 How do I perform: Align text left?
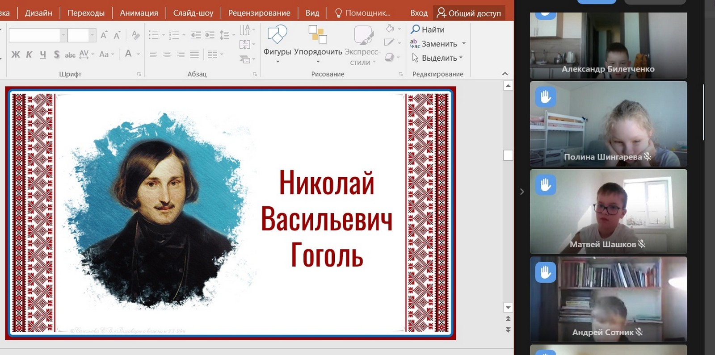153,54
